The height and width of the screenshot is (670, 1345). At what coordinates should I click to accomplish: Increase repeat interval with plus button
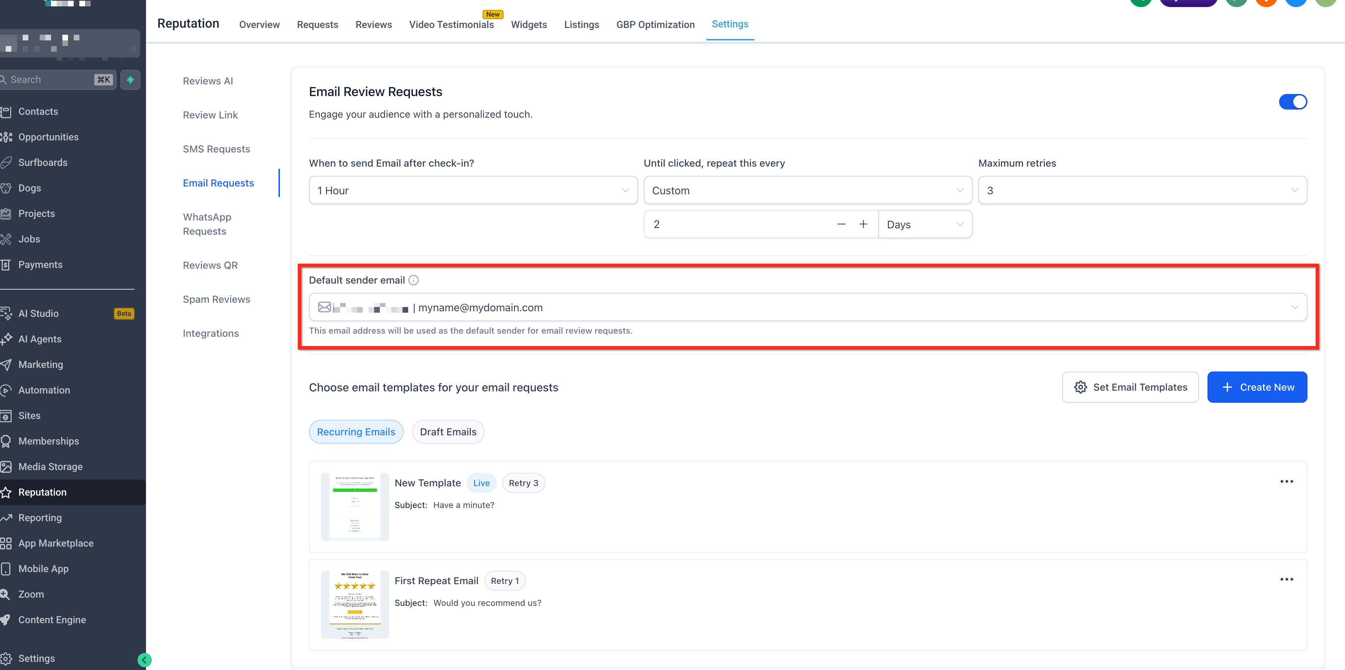[863, 224]
